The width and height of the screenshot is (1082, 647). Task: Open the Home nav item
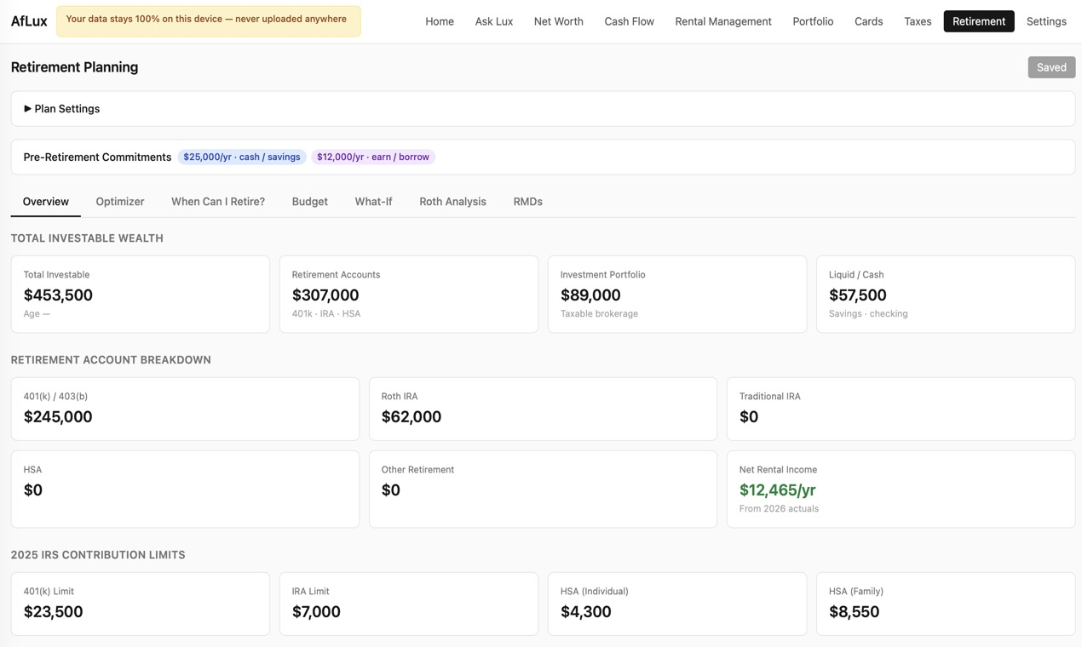point(440,21)
